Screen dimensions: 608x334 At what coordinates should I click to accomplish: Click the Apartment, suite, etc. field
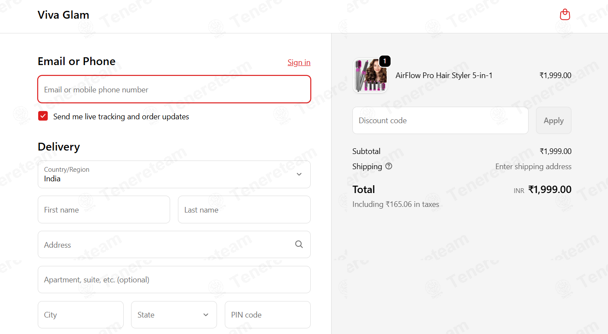(174, 280)
